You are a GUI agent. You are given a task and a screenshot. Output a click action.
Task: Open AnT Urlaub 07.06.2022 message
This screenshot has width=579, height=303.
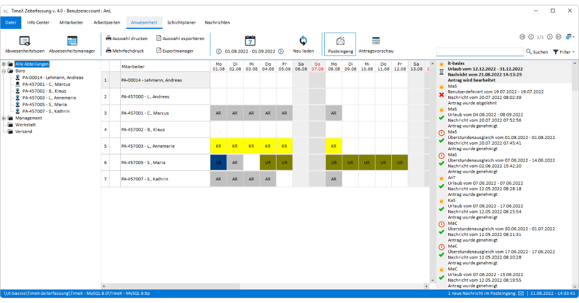tap(504, 186)
